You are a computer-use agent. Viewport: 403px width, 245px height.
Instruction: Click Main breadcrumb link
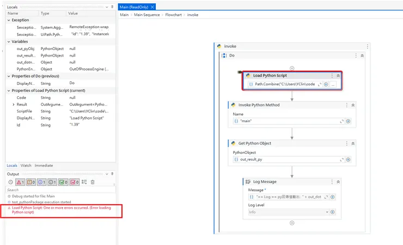[124, 15]
